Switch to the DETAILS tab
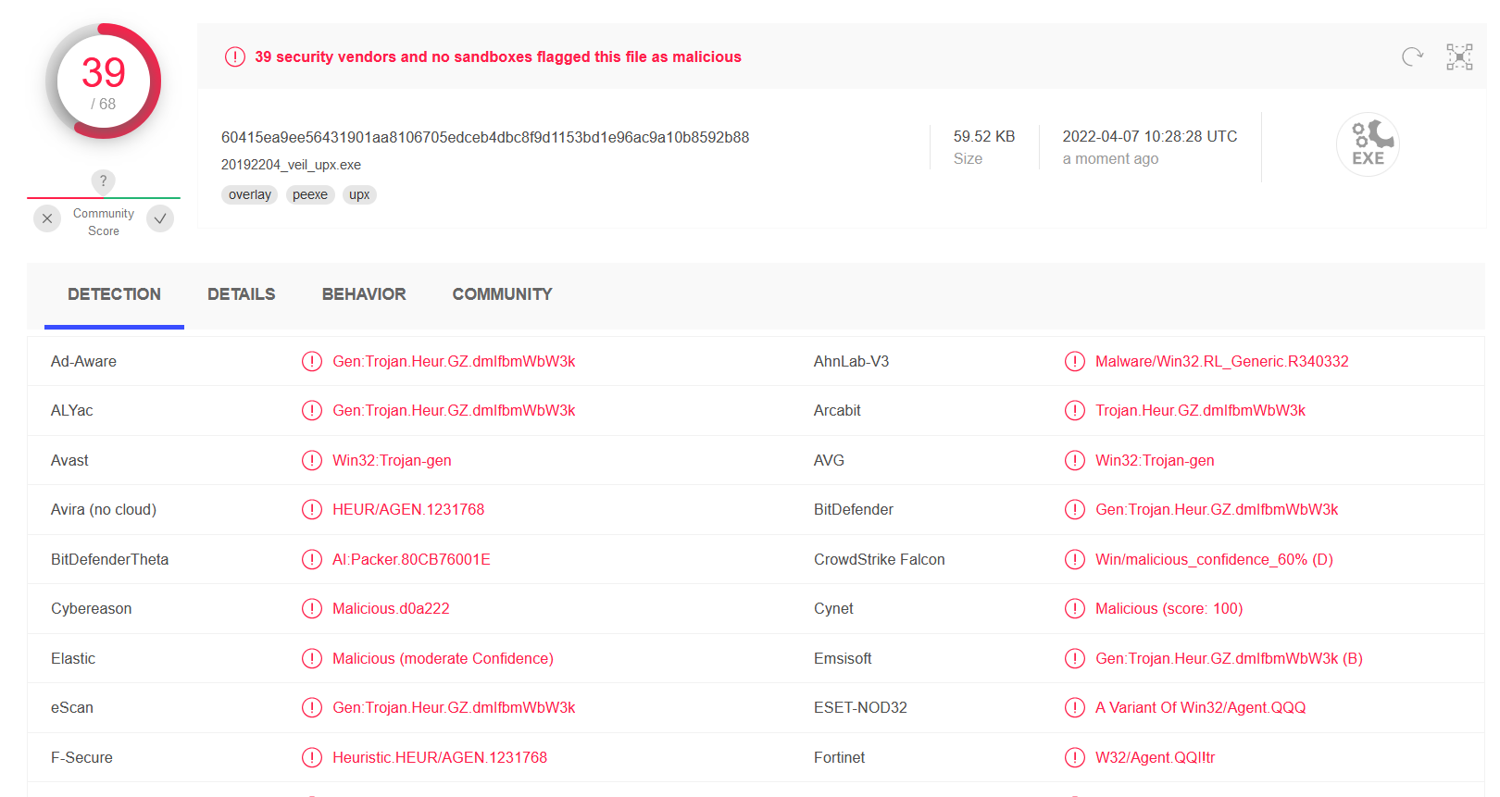1500x797 pixels. pos(241,294)
